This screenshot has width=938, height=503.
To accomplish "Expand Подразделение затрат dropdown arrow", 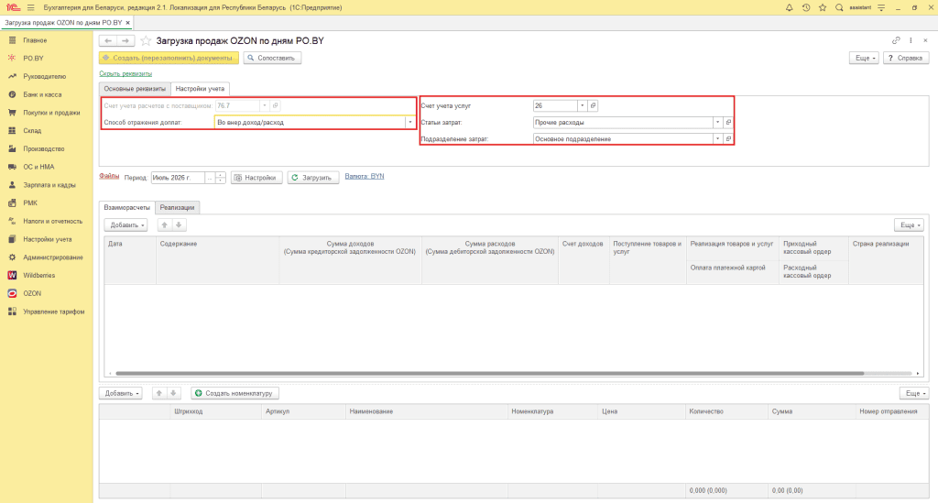I will point(717,138).
